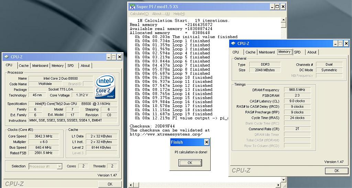Switch to SPD tab in right CPU-Z window
The image size is (352, 188).
click(297, 52)
